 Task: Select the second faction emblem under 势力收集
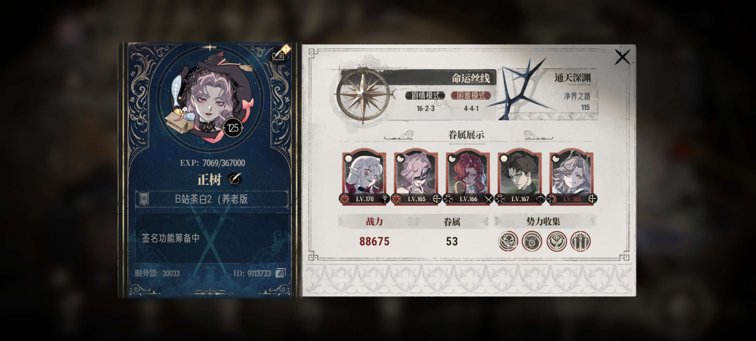(532, 241)
